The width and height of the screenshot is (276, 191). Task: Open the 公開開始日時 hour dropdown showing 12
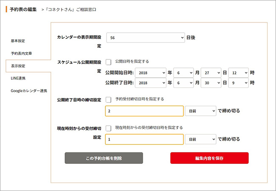pos(238,73)
